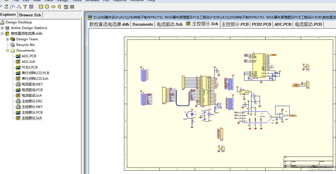Select the elliptical arc tool

pyautogui.click(x=13, y=6)
